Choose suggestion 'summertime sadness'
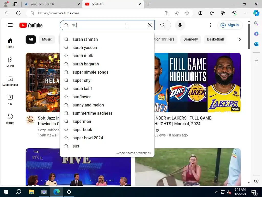The width and height of the screenshot is (262, 197). tap(107, 113)
